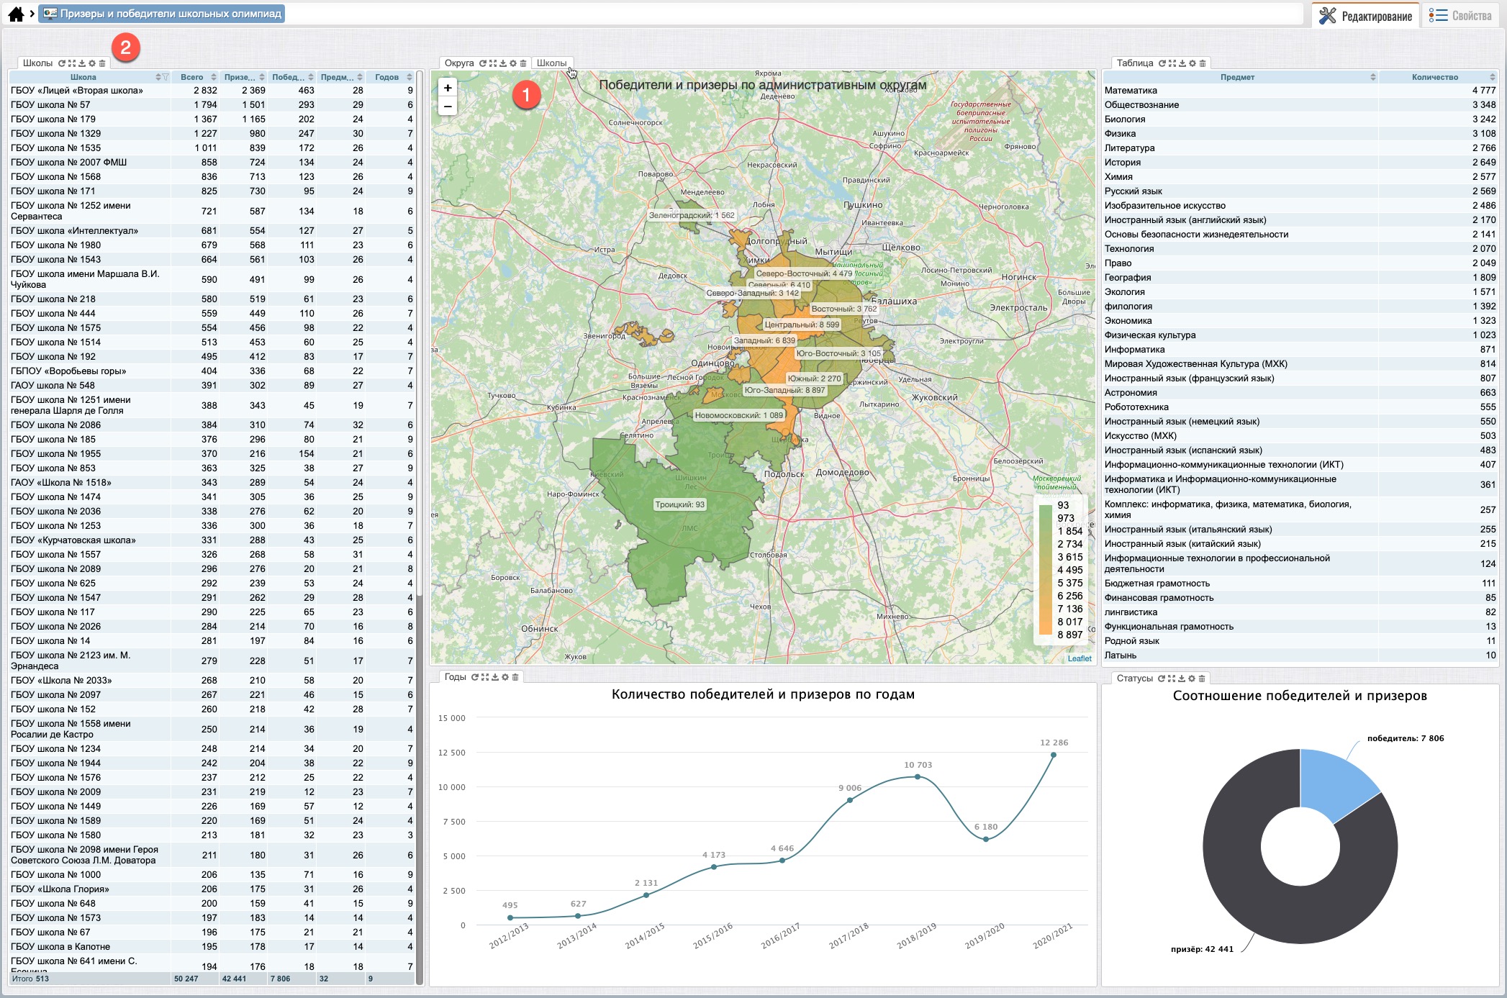Image resolution: width=1507 pixels, height=998 pixels.
Task: Open settings gear of Годы panel
Action: tap(505, 677)
